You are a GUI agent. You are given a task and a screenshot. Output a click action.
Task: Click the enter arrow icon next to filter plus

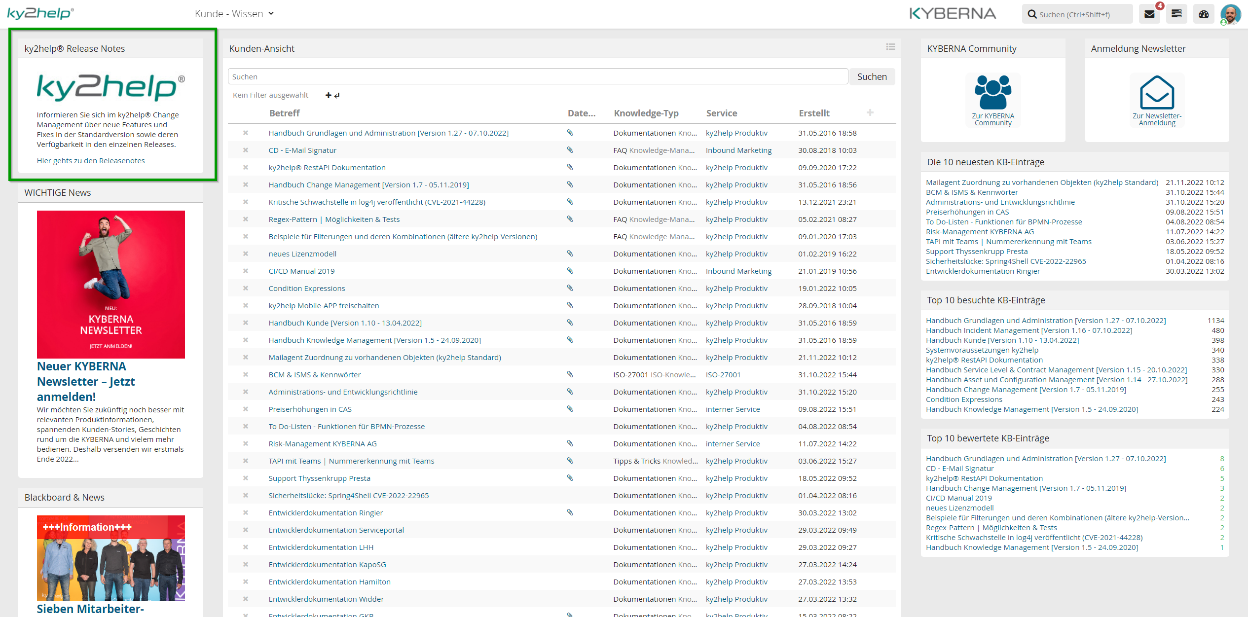(337, 95)
